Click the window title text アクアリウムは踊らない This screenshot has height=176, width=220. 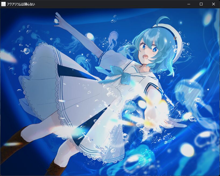21,4
